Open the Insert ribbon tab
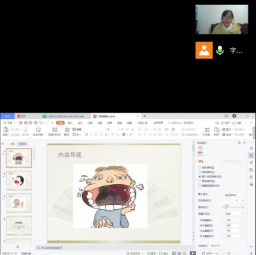Screen dimensions: 256x255 coord(70,123)
